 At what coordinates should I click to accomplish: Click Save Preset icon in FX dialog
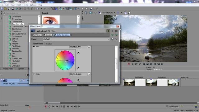click(x=112, y=40)
